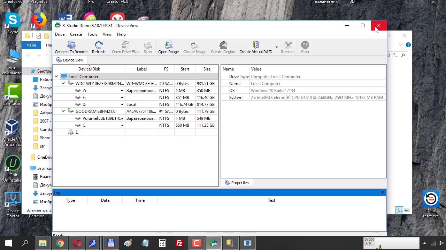Sort by the Label column header
Viewport: 446px width, 250px height.
[x=142, y=69]
